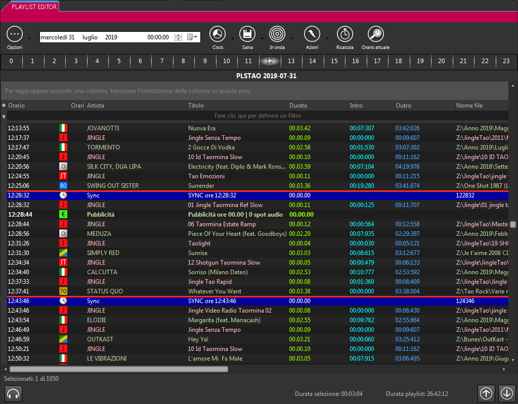Screen dimensions: 518x404
Task: Open the Opzioni menu icon
Action: pos(15,34)
